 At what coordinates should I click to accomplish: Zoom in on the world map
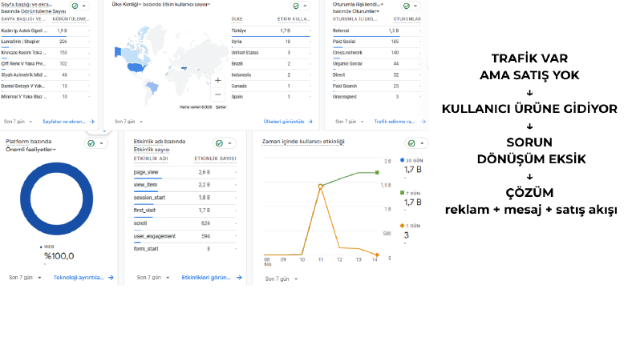[218, 81]
